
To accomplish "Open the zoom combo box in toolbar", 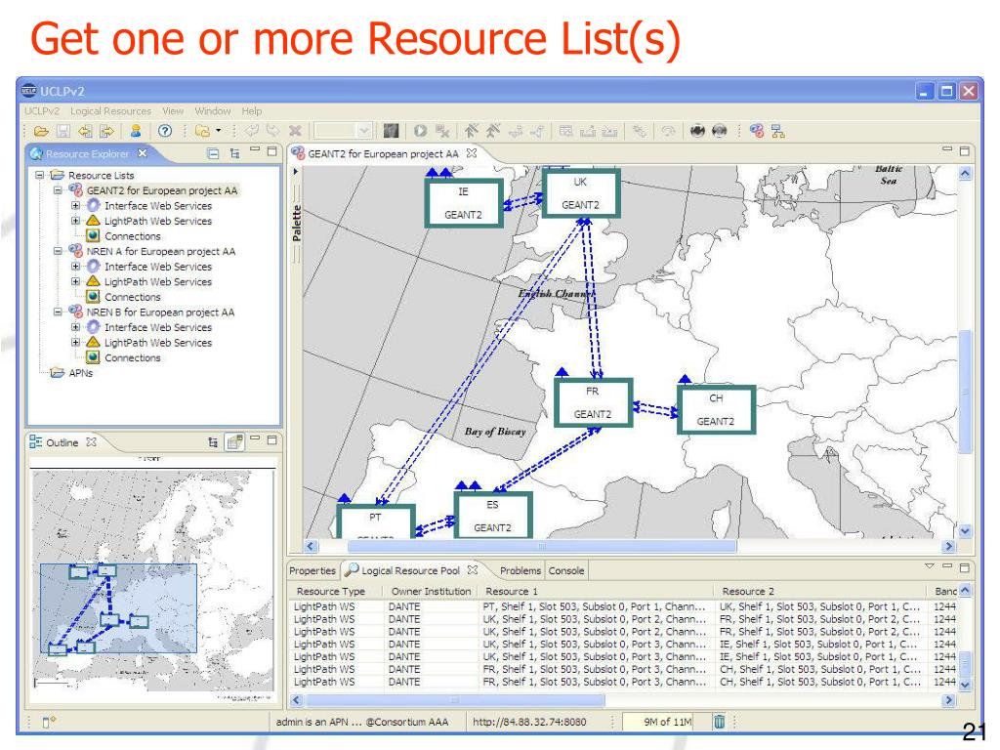I will (343, 132).
